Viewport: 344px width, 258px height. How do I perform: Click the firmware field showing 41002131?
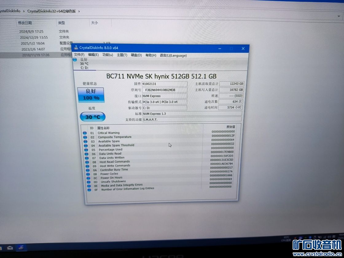point(165,84)
